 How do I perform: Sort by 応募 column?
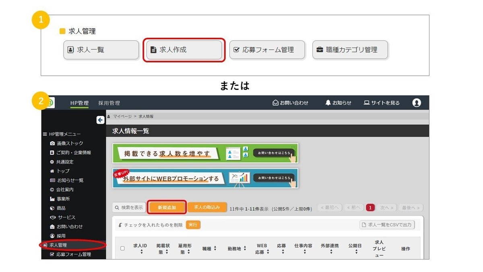(x=282, y=249)
